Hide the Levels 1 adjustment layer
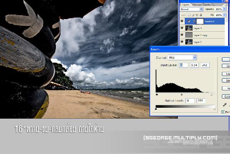Viewport: 230px width, 154px height. [182, 21]
